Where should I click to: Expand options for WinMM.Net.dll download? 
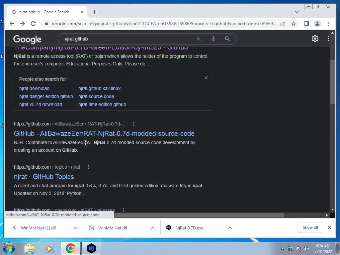153,228
